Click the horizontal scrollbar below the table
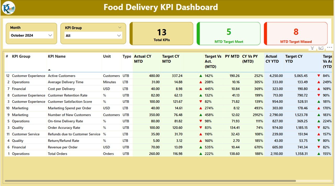This screenshot has width=335, height=186. point(150,181)
